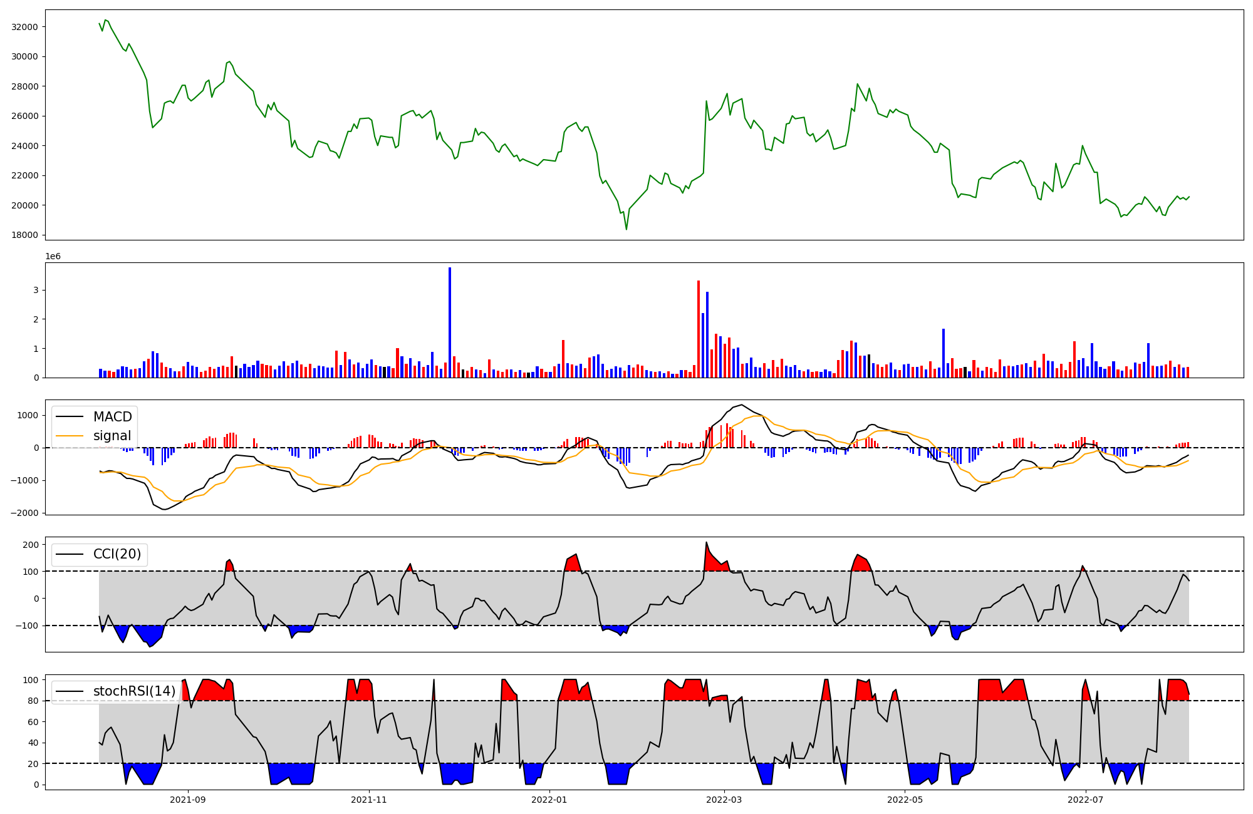Click the 80 level stochRSI tick label

coord(33,701)
